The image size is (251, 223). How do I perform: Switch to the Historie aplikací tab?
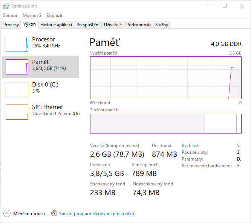click(56, 25)
